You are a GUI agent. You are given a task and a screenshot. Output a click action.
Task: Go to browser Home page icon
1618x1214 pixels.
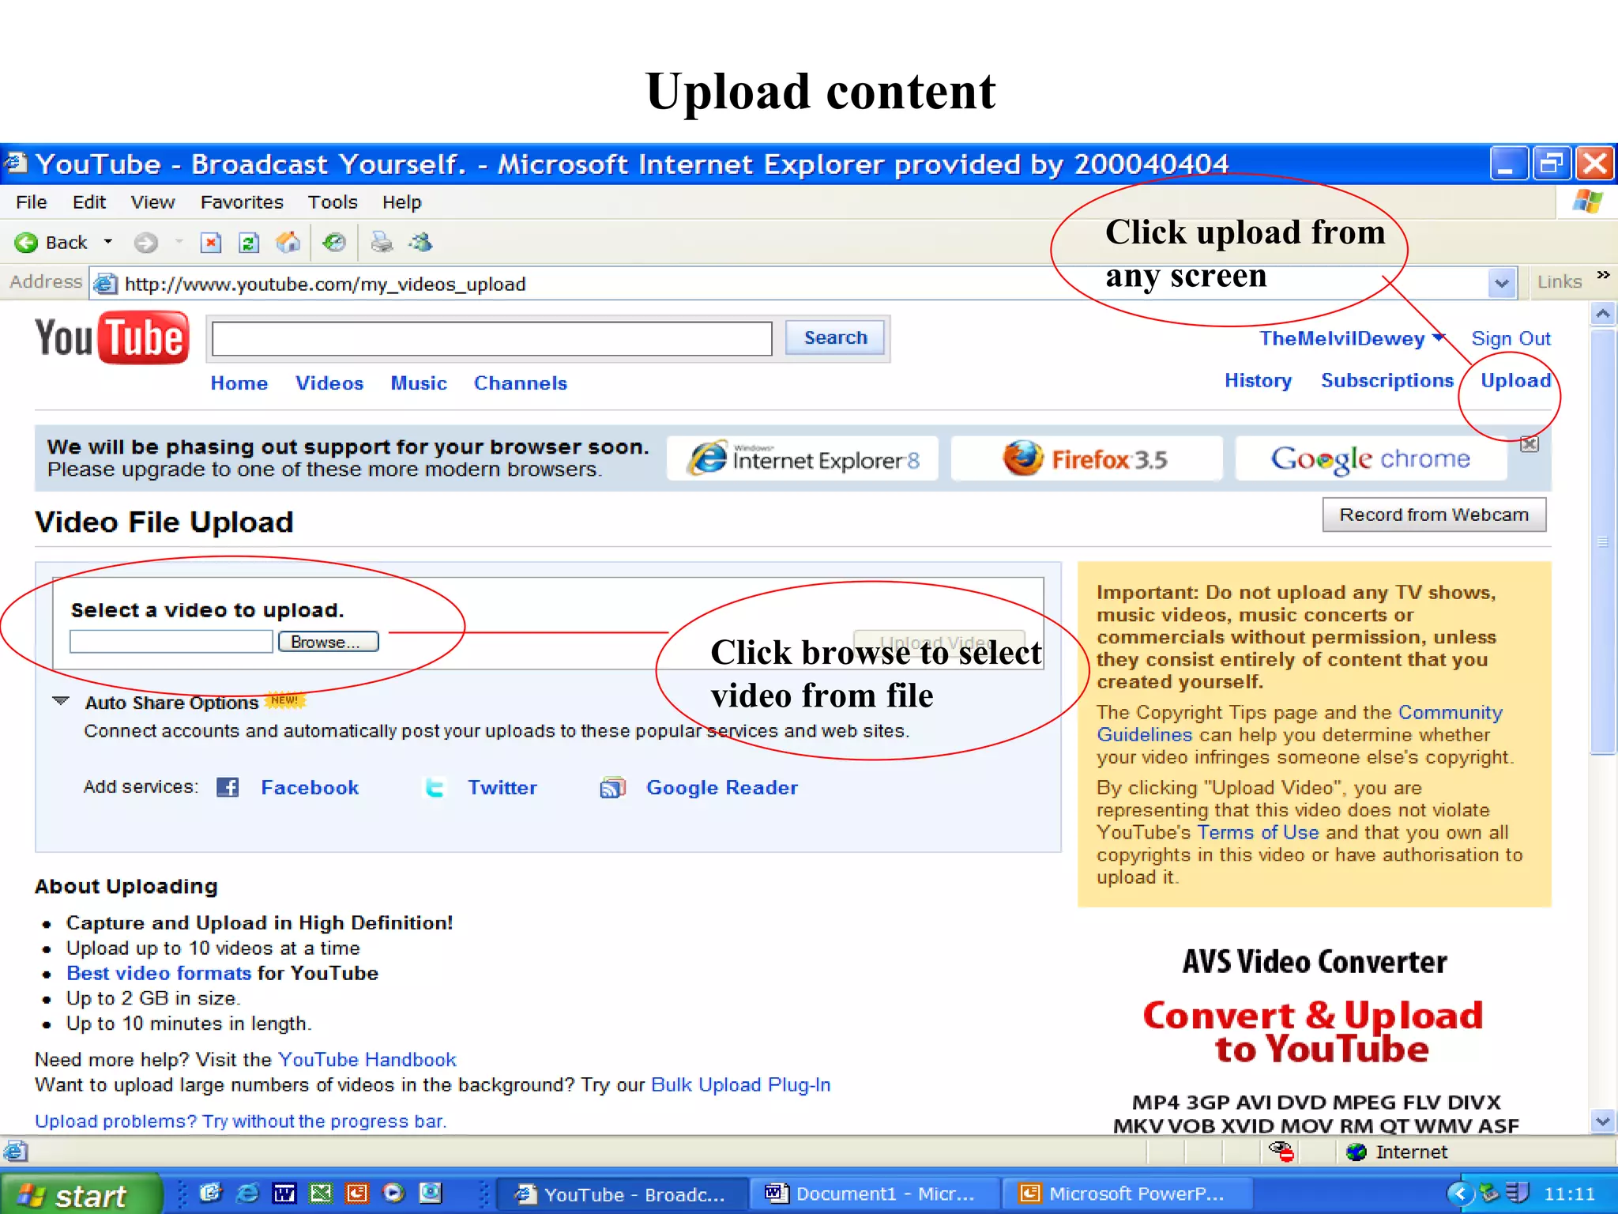pos(288,243)
